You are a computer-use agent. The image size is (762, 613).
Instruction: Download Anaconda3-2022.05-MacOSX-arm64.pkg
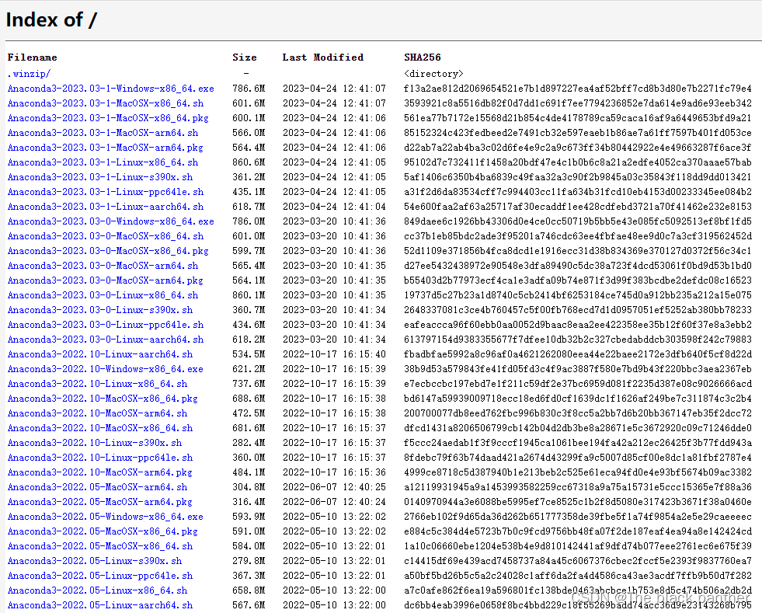(100, 502)
